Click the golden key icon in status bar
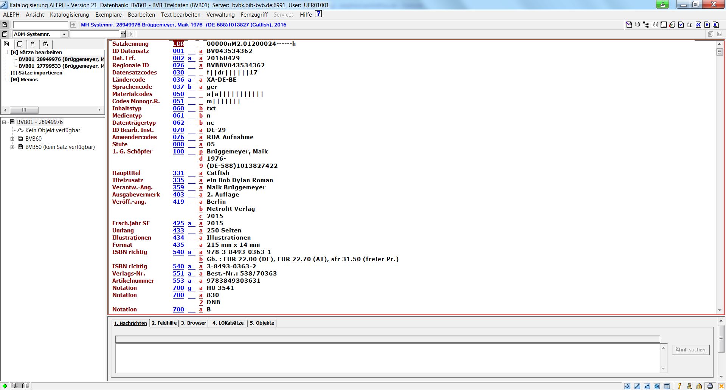The height and width of the screenshot is (390, 726). [679, 386]
